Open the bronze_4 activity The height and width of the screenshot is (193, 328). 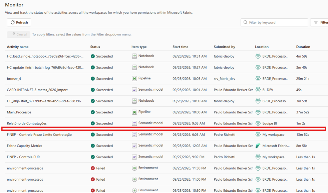[14, 79]
